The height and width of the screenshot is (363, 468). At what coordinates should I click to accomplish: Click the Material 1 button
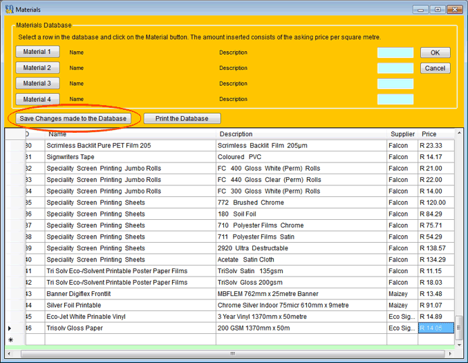tap(37, 52)
